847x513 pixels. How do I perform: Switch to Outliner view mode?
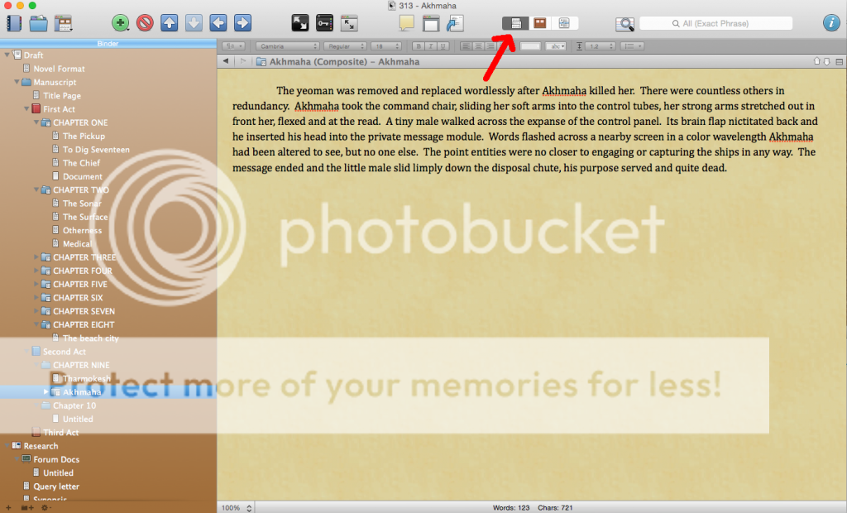(564, 23)
